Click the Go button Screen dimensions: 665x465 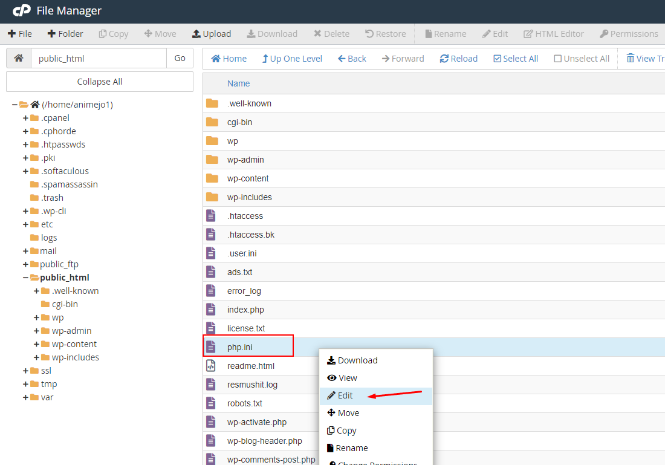click(x=180, y=59)
